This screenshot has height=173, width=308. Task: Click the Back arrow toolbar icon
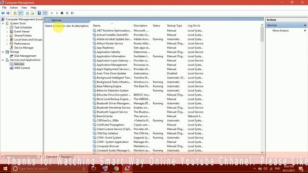(x=3, y=13)
